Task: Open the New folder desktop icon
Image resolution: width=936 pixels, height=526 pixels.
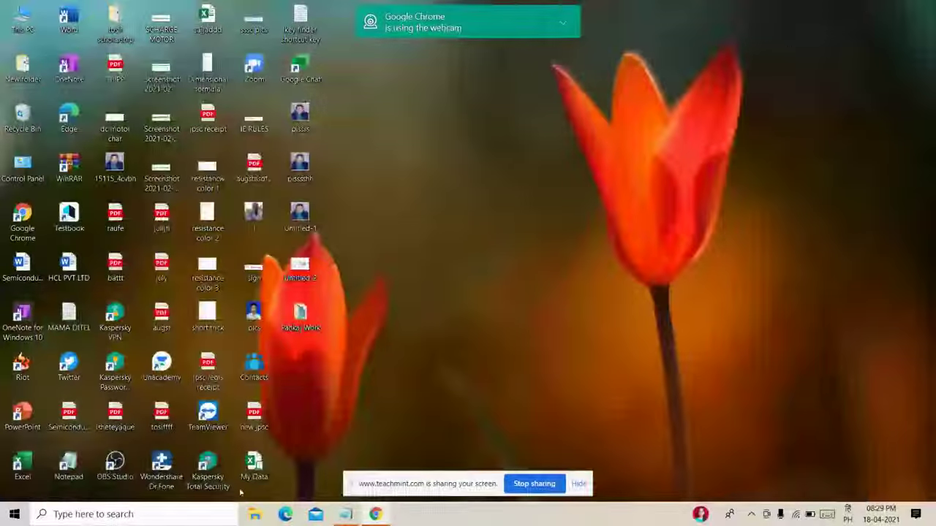Action: point(23,69)
